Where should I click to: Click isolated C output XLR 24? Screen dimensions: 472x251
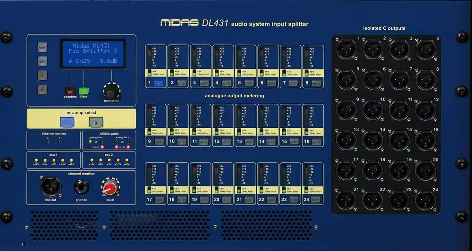click(x=426, y=200)
